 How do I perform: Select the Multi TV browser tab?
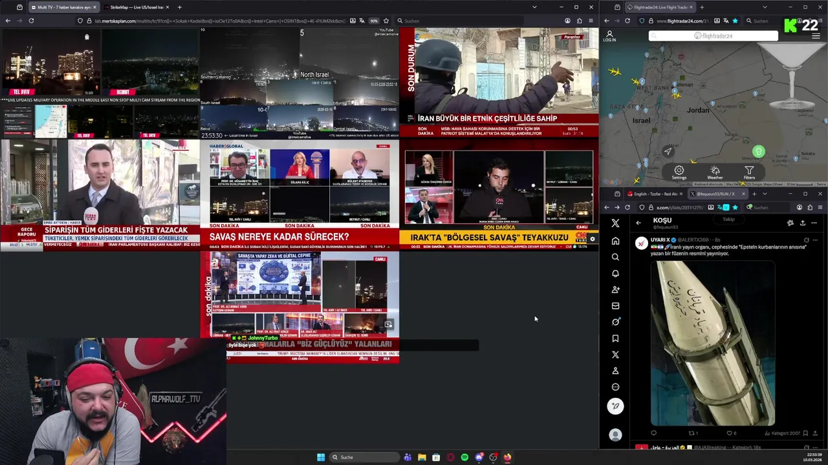[63, 7]
